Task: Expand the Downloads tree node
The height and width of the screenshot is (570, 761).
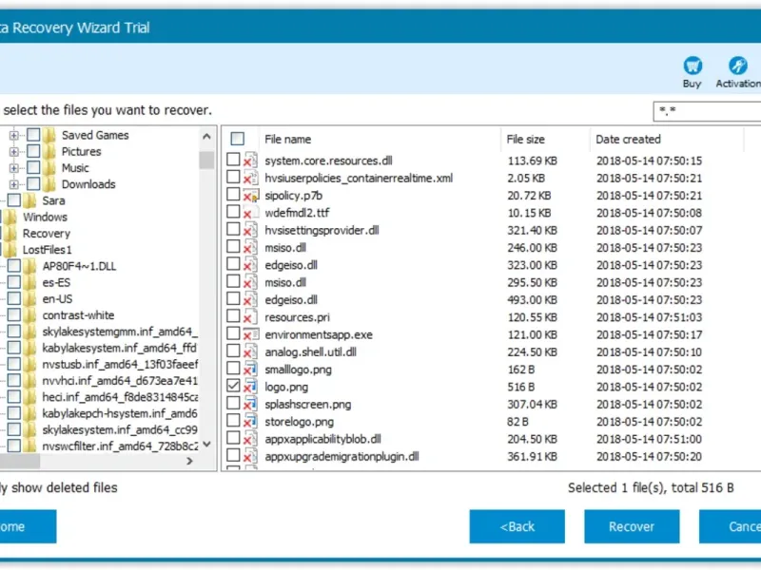Action: (x=14, y=184)
